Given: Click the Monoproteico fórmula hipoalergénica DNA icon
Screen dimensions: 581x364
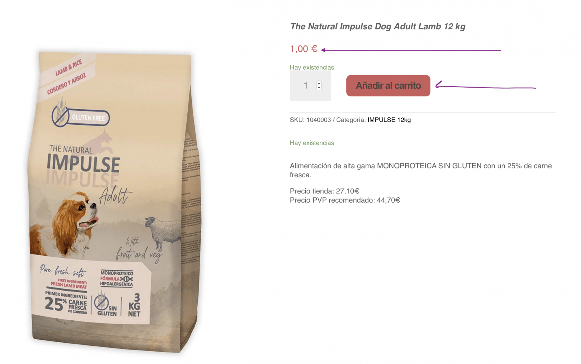Looking at the screenshot, I should [116, 278].
